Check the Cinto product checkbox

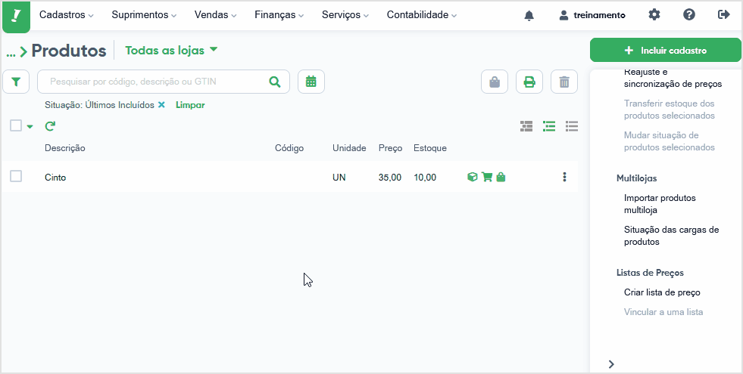[x=16, y=176]
